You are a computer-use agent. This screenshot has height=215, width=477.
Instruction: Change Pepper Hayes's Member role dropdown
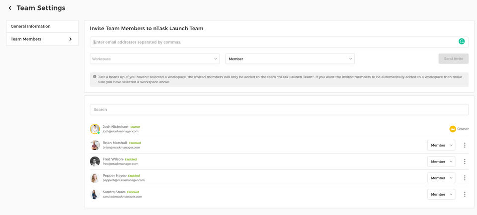[x=441, y=178]
